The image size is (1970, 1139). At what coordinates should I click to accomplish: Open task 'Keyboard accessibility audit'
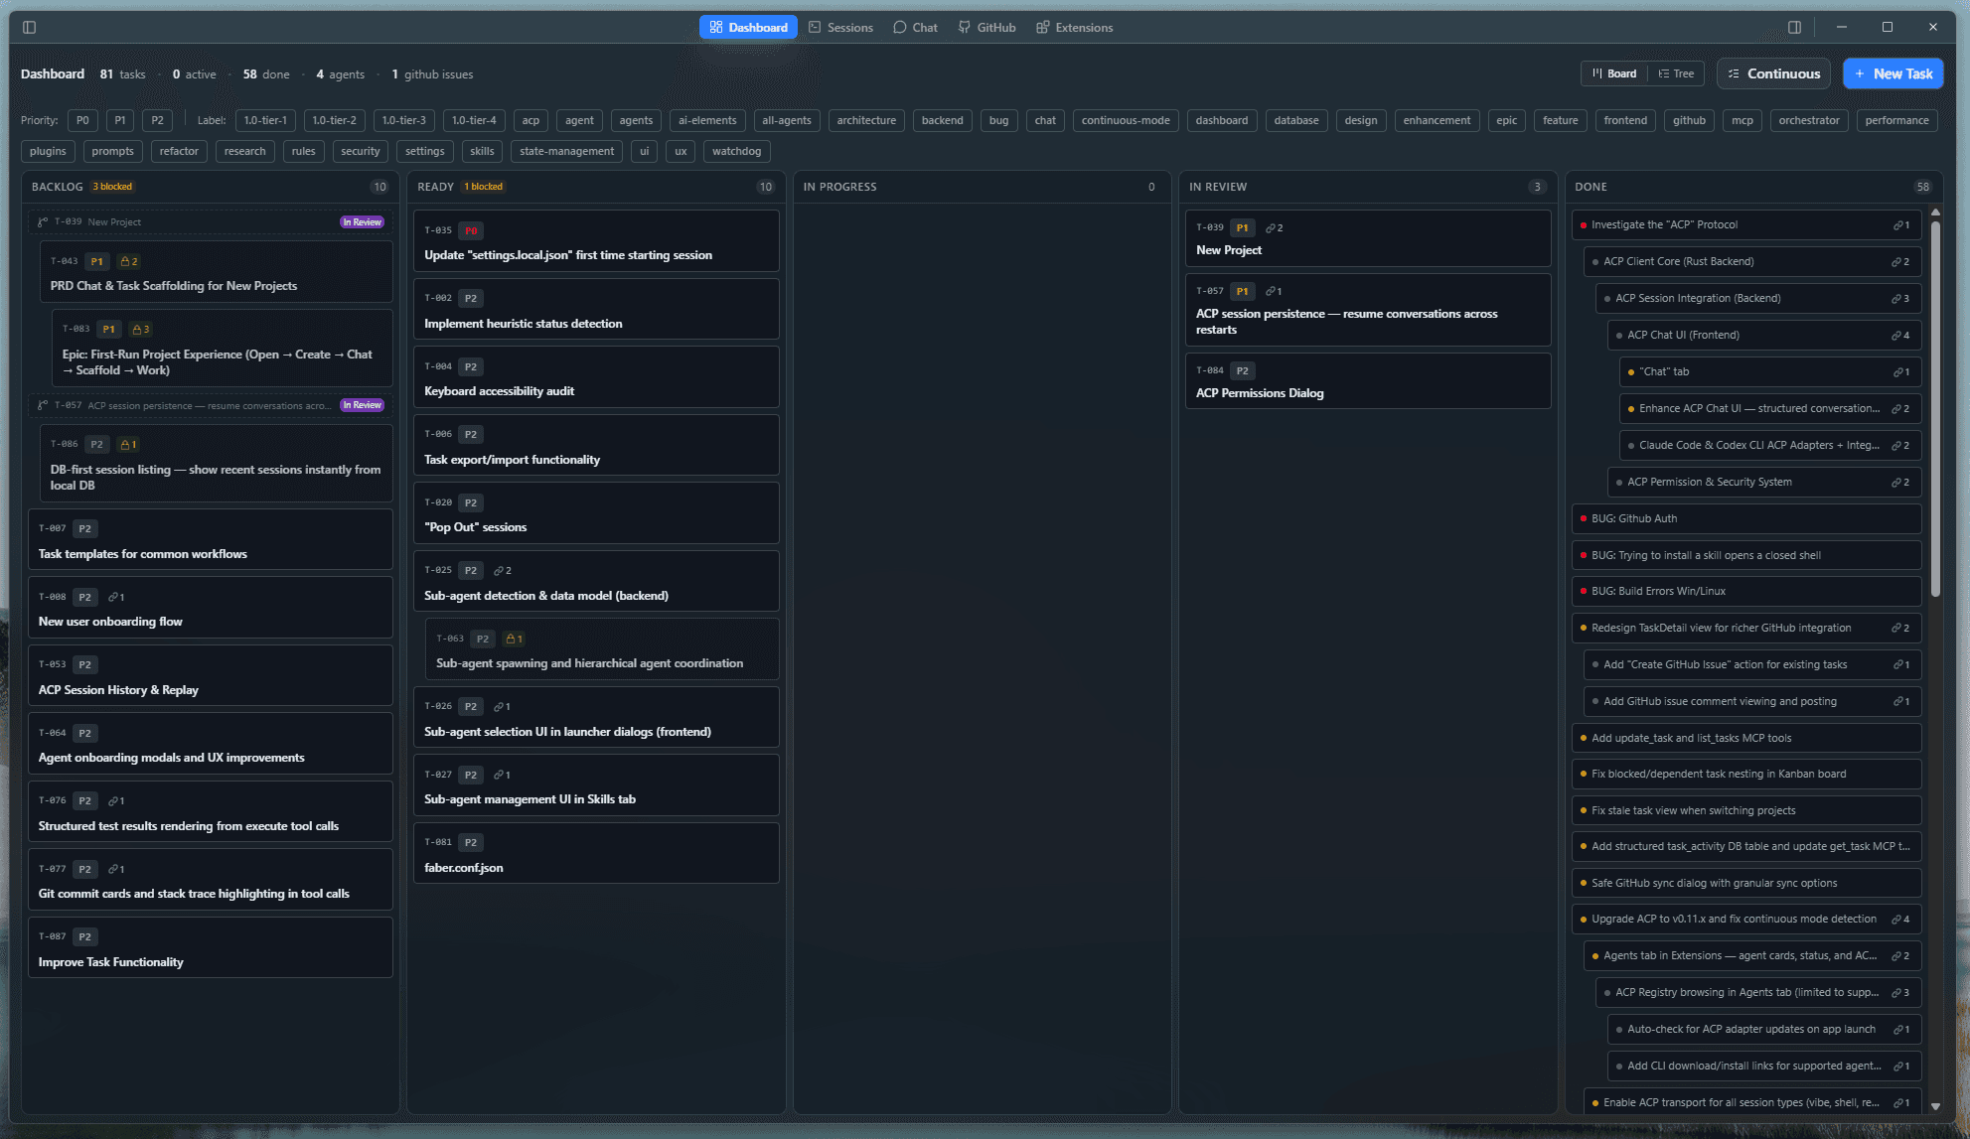[x=596, y=377]
